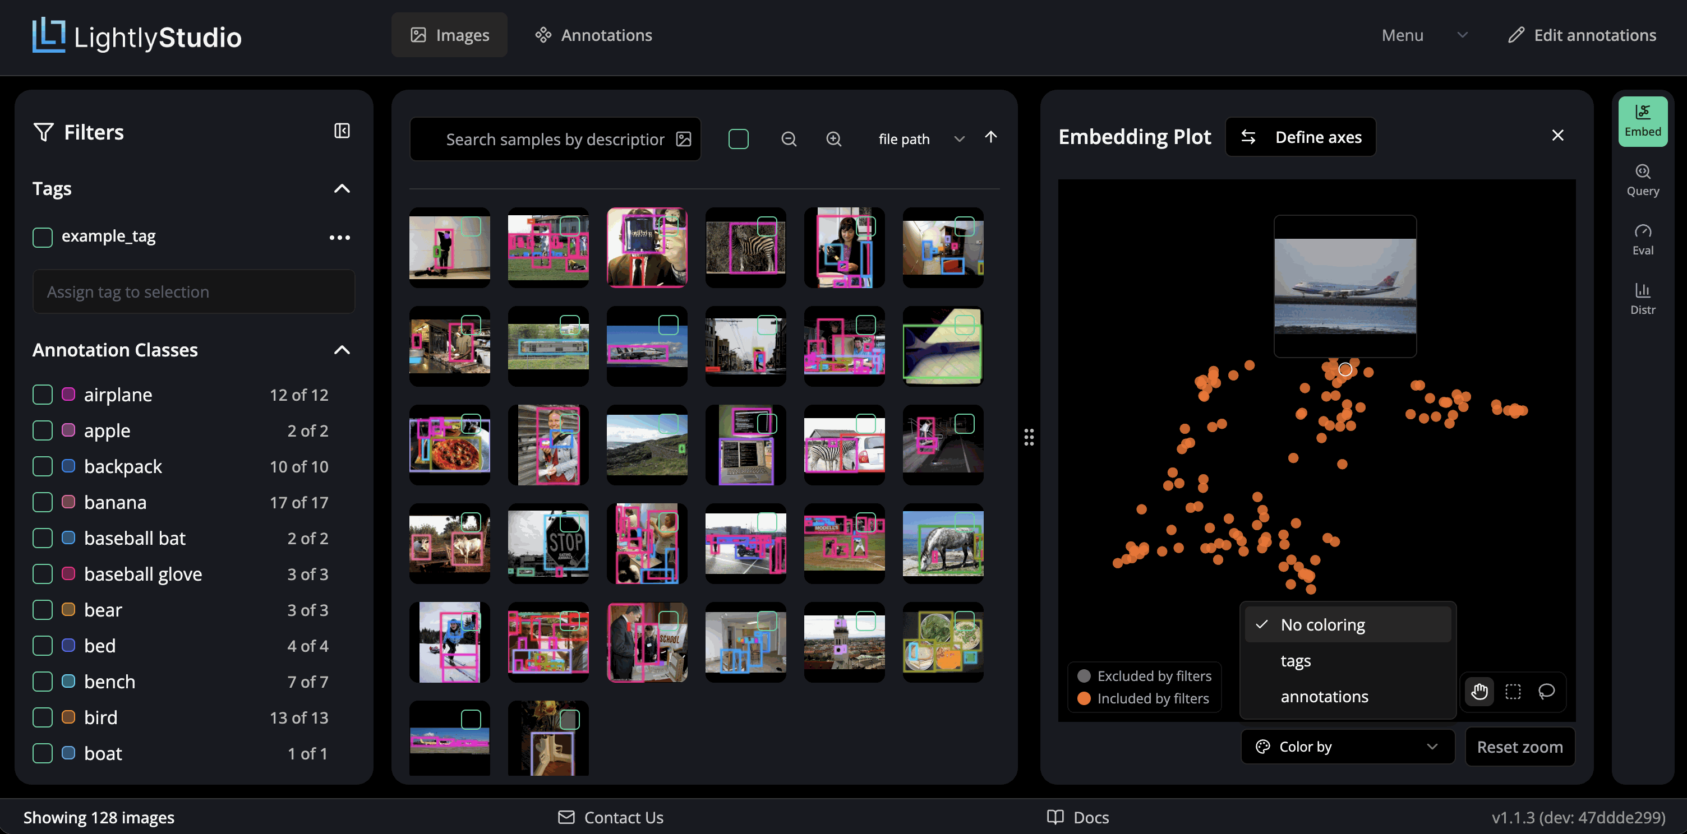Open the Menu dropdown
The image size is (1687, 834).
(x=1424, y=35)
